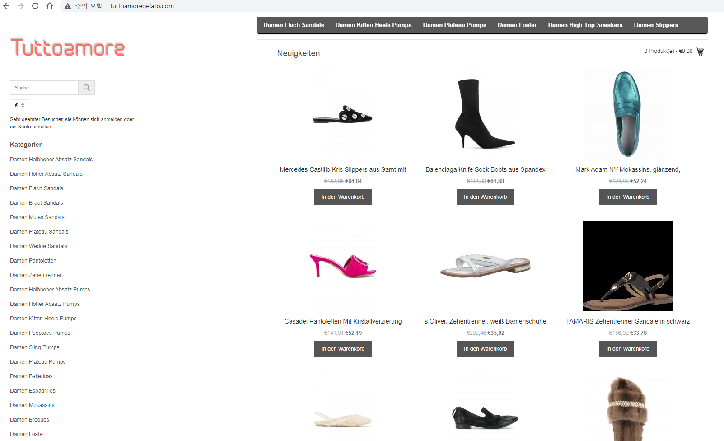Select Damen Mokassins category
The image size is (724, 441).
pyautogui.click(x=32, y=405)
